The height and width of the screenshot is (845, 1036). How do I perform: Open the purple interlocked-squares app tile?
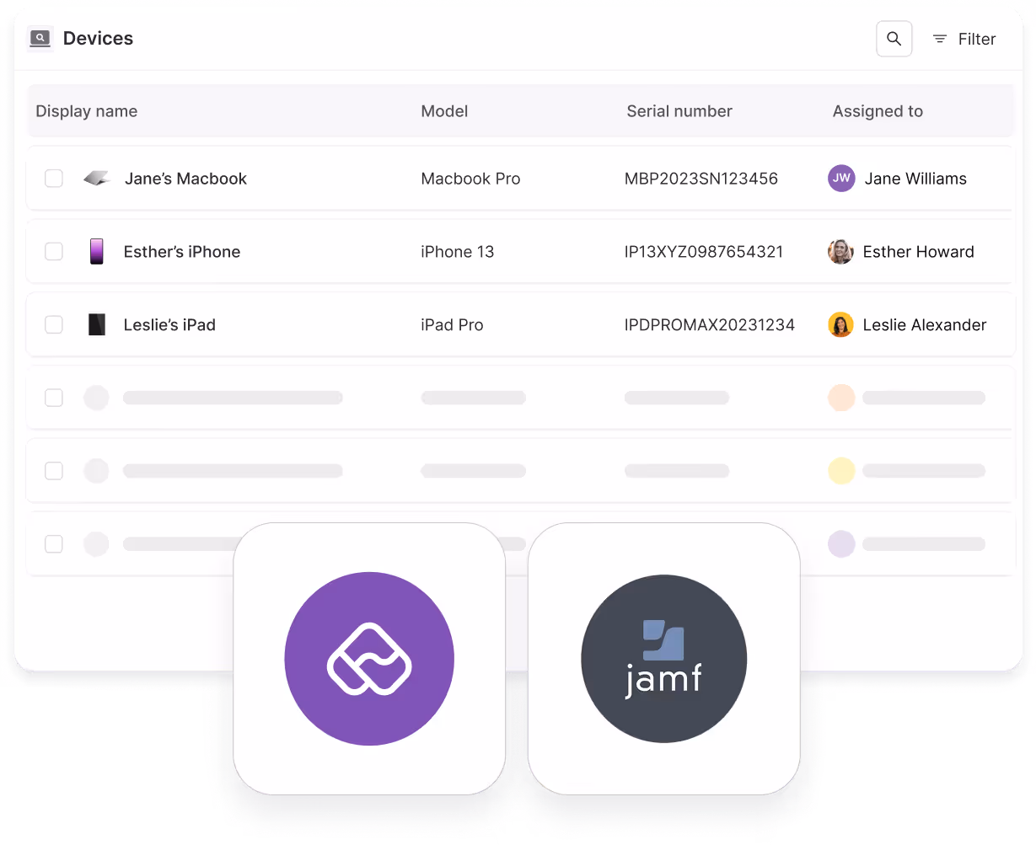(369, 659)
